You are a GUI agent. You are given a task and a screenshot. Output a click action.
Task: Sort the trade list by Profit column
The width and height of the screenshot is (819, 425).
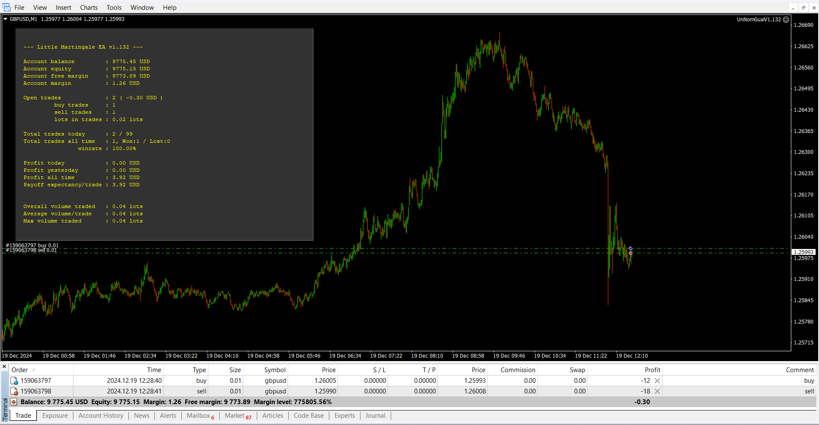pos(652,370)
